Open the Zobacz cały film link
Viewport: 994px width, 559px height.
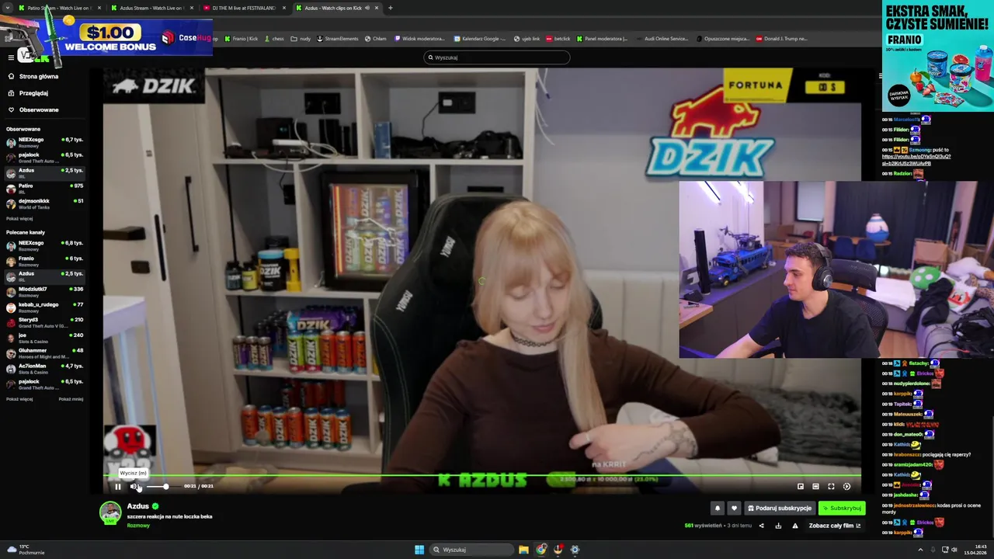click(x=835, y=526)
